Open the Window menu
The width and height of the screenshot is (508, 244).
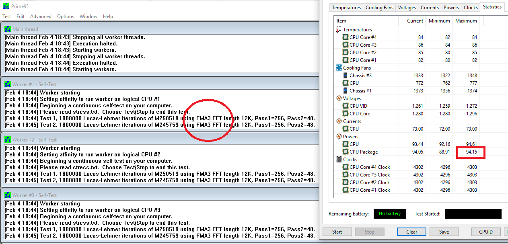88,16
